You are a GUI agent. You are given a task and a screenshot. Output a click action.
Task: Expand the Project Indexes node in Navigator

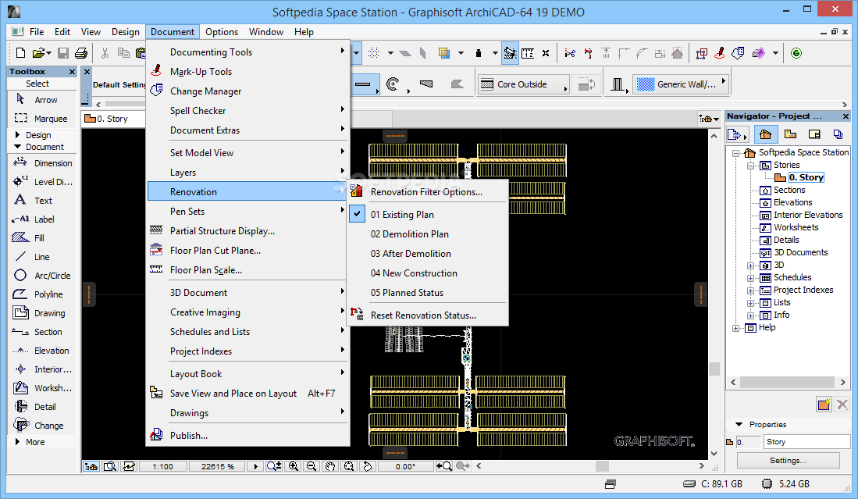[751, 290]
